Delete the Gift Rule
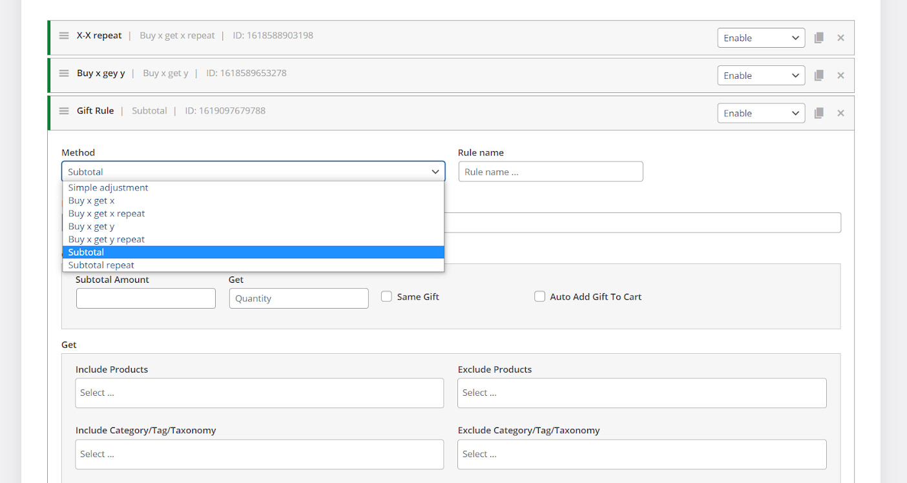The image size is (907, 483). (840, 113)
